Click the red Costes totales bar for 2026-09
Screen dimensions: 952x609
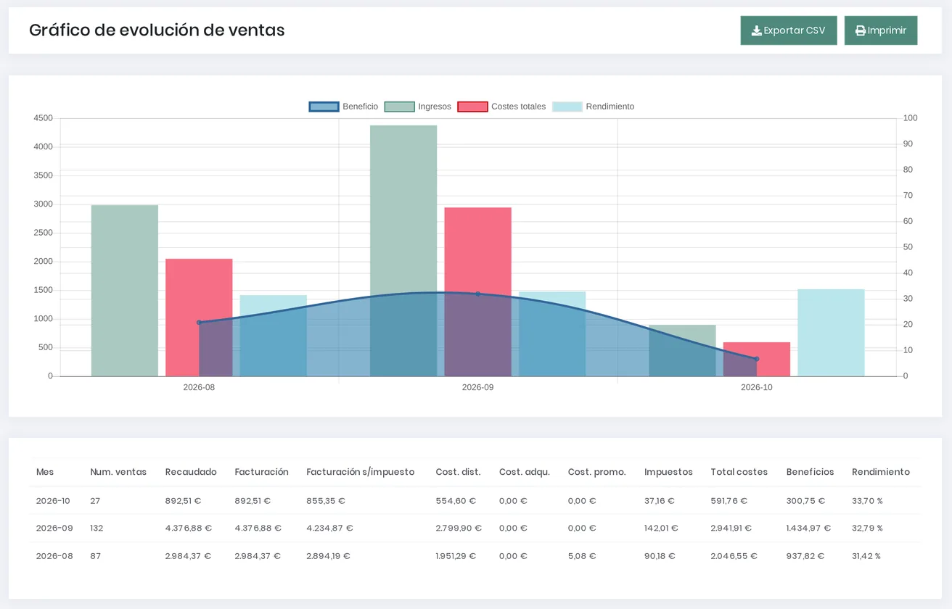tap(478, 292)
